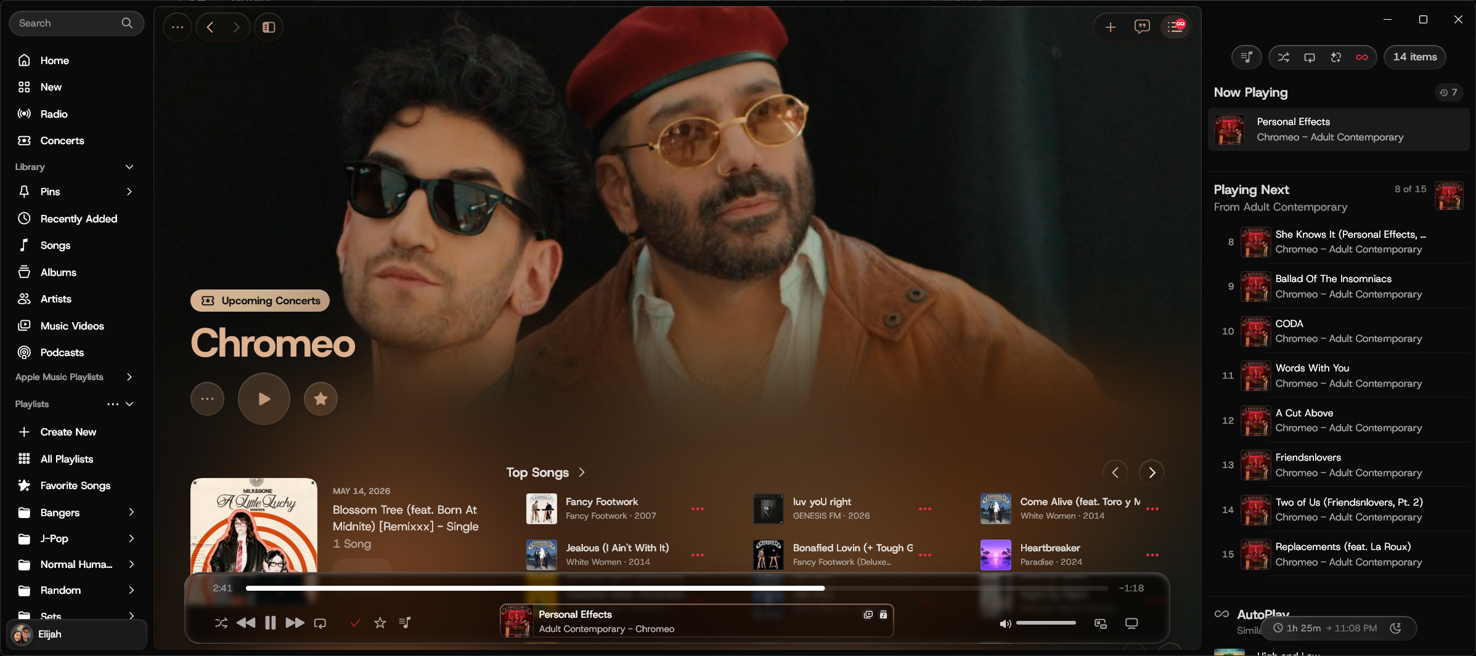The height and width of the screenshot is (656, 1476).
Task: Click the playback progress bar
Action: 677,588
